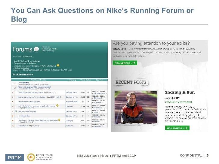219x164 pixels.
Task: Open the 'Sharing A Run' post title
Action: click(x=180, y=92)
